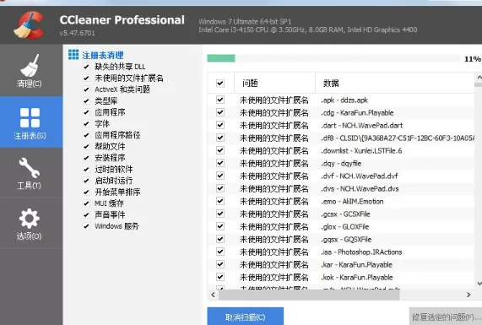
Task: Uncheck the .isa - Photoshop.IRActions row
Action: tap(220, 252)
